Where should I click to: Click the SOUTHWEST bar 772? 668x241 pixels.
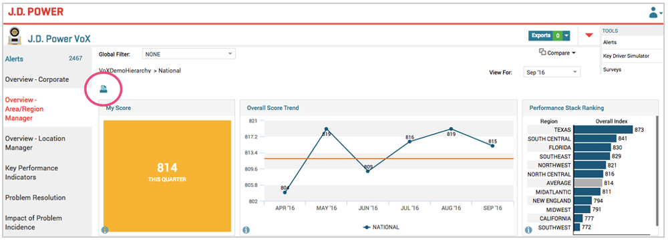(x=577, y=228)
